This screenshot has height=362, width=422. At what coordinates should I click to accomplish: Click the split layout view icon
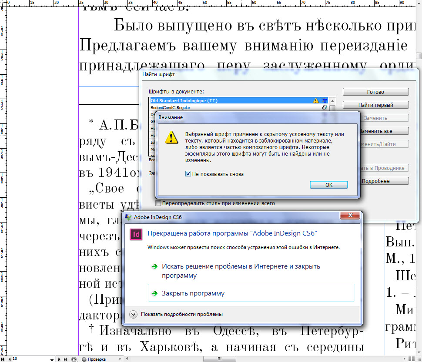coord(412,359)
